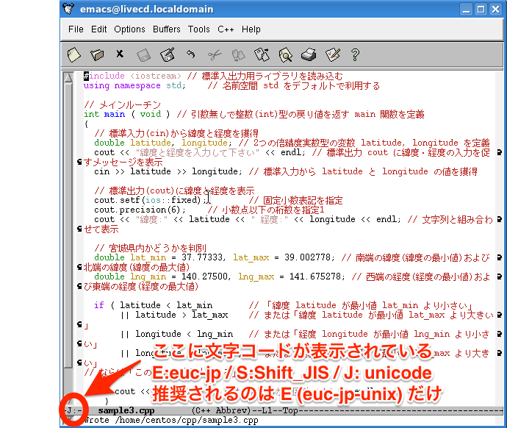Viewport: 507px width, 428px height.
Task: Click the L1 line number indicator
Action: point(267,410)
